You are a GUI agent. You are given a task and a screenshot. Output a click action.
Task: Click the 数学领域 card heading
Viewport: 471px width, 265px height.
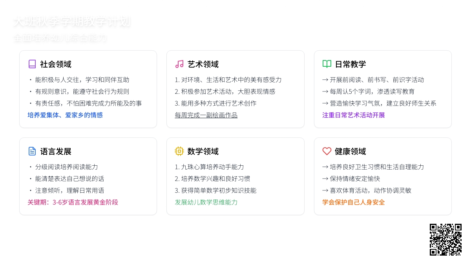click(203, 151)
